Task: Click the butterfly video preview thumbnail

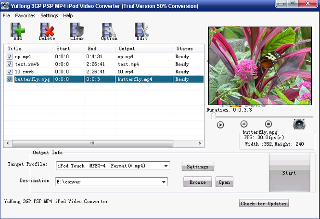Action: point(260,66)
